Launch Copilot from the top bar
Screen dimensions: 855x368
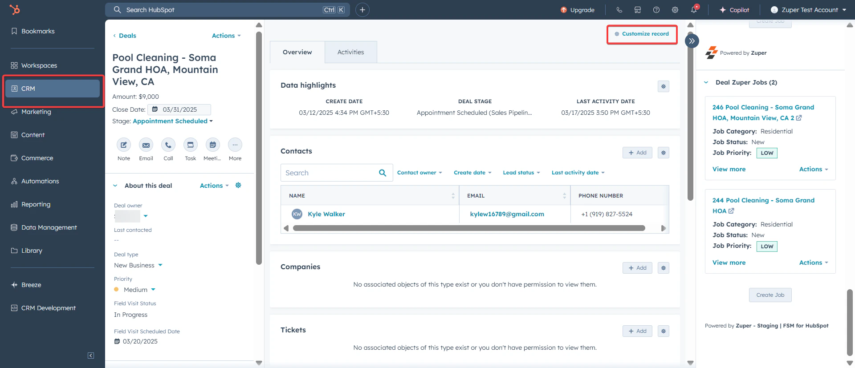[x=734, y=10]
